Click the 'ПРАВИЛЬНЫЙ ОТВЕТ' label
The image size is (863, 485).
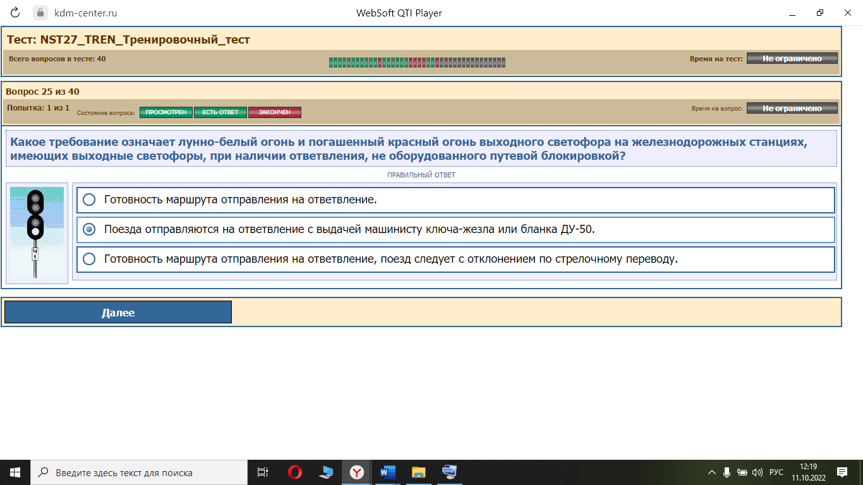click(x=421, y=175)
